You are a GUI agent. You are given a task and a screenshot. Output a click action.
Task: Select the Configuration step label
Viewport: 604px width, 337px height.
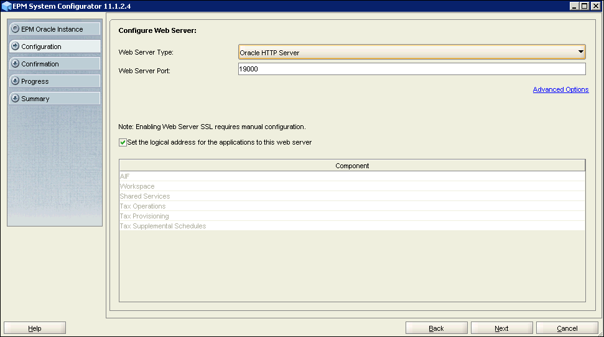pyautogui.click(x=41, y=47)
